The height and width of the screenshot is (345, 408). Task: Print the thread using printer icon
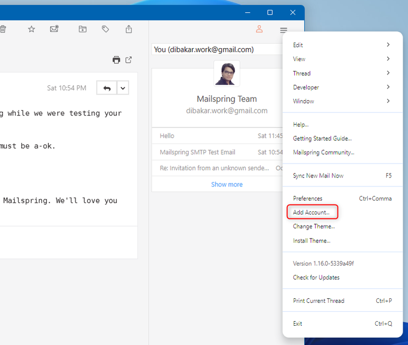point(116,60)
